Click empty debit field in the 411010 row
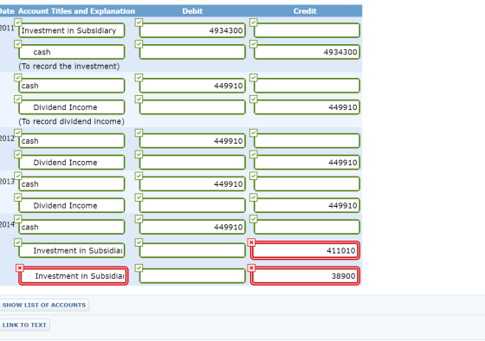485x341 pixels. coord(192,250)
